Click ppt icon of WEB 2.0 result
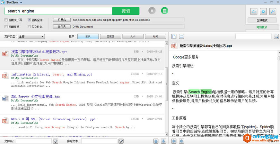This screenshot has width=280, height=144. pos(5,121)
